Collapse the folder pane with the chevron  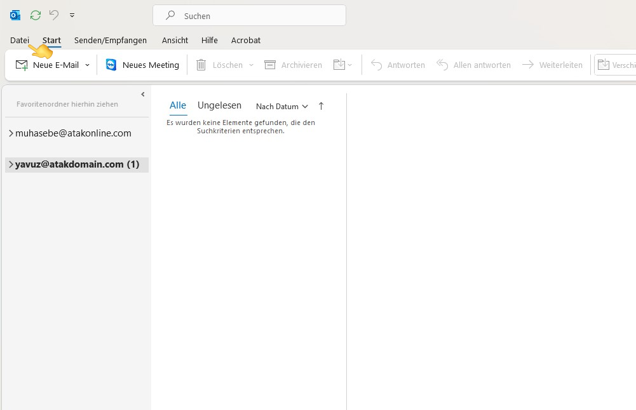(142, 95)
